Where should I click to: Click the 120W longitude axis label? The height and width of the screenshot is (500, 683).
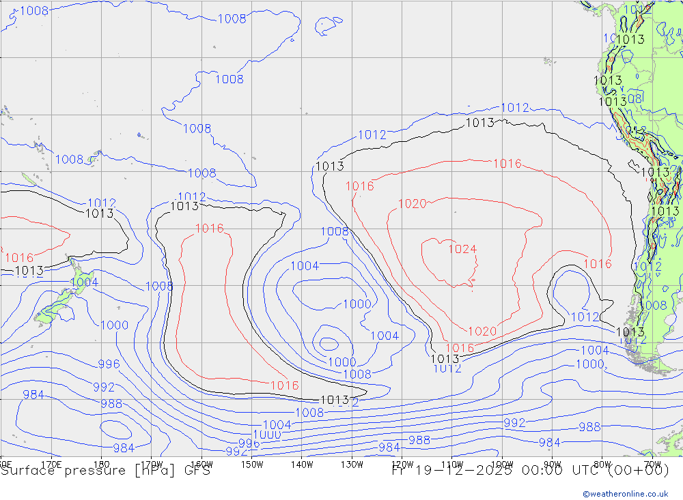point(402,465)
